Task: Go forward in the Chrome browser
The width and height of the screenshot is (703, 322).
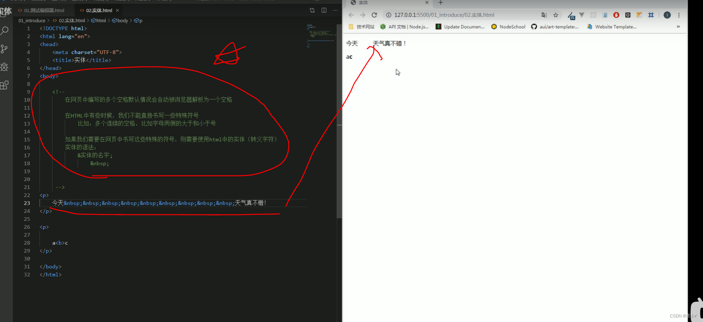Action: (x=363, y=15)
